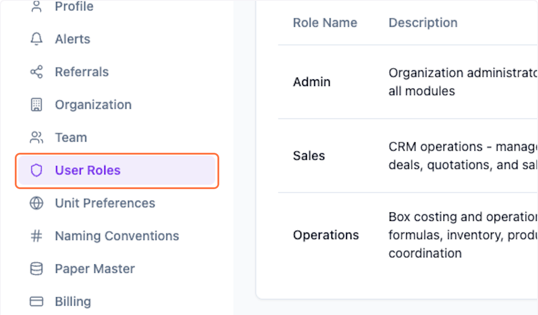Click the hash icon for Naming Conventions

pyautogui.click(x=36, y=236)
